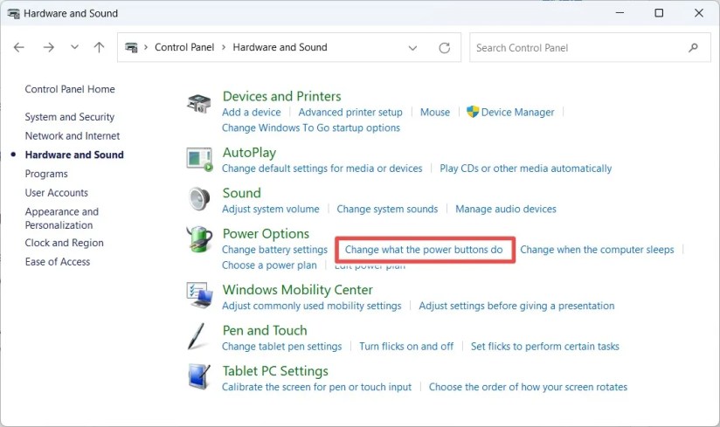Click the AutoPlay icon
The height and width of the screenshot is (427, 720).
point(200,159)
